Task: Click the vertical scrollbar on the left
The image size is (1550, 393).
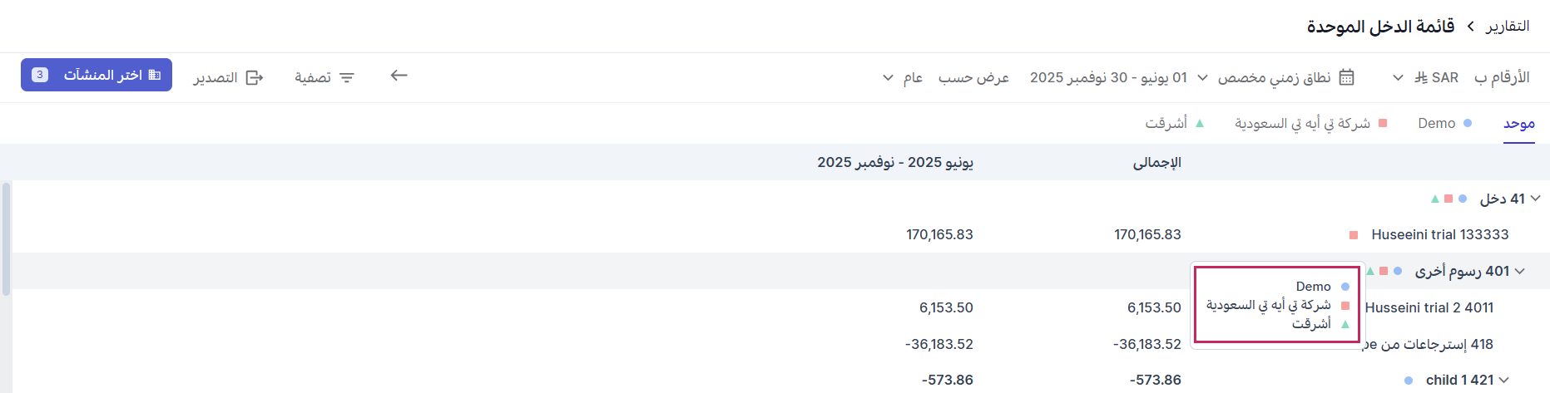Action: (7, 239)
